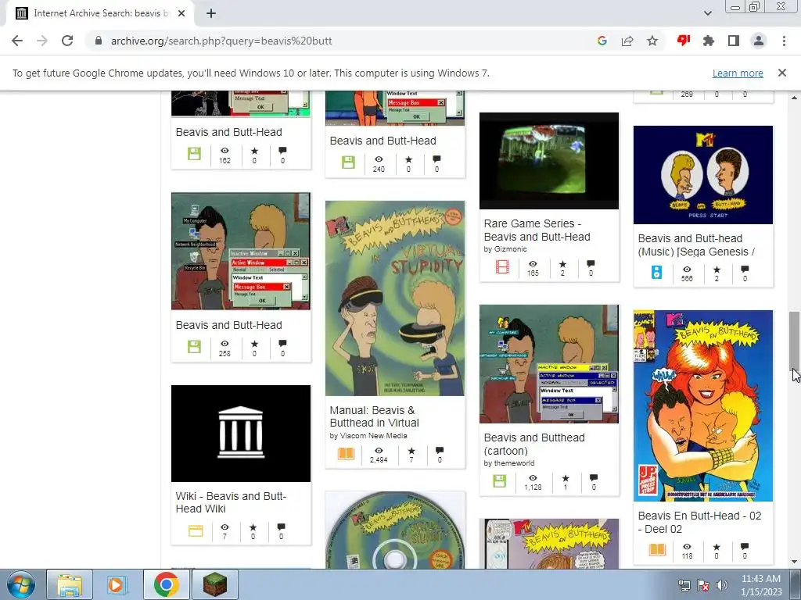Viewport: 801px width, 600px height.
Task: Open the Beavis and Butthead cartoon desktop thumbnail
Action: click(548, 364)
